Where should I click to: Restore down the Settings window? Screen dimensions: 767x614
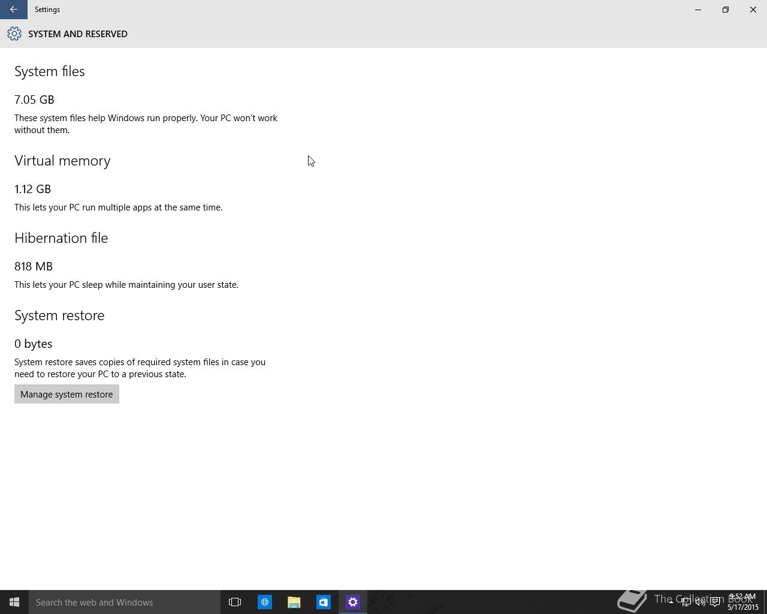(726, 10)
